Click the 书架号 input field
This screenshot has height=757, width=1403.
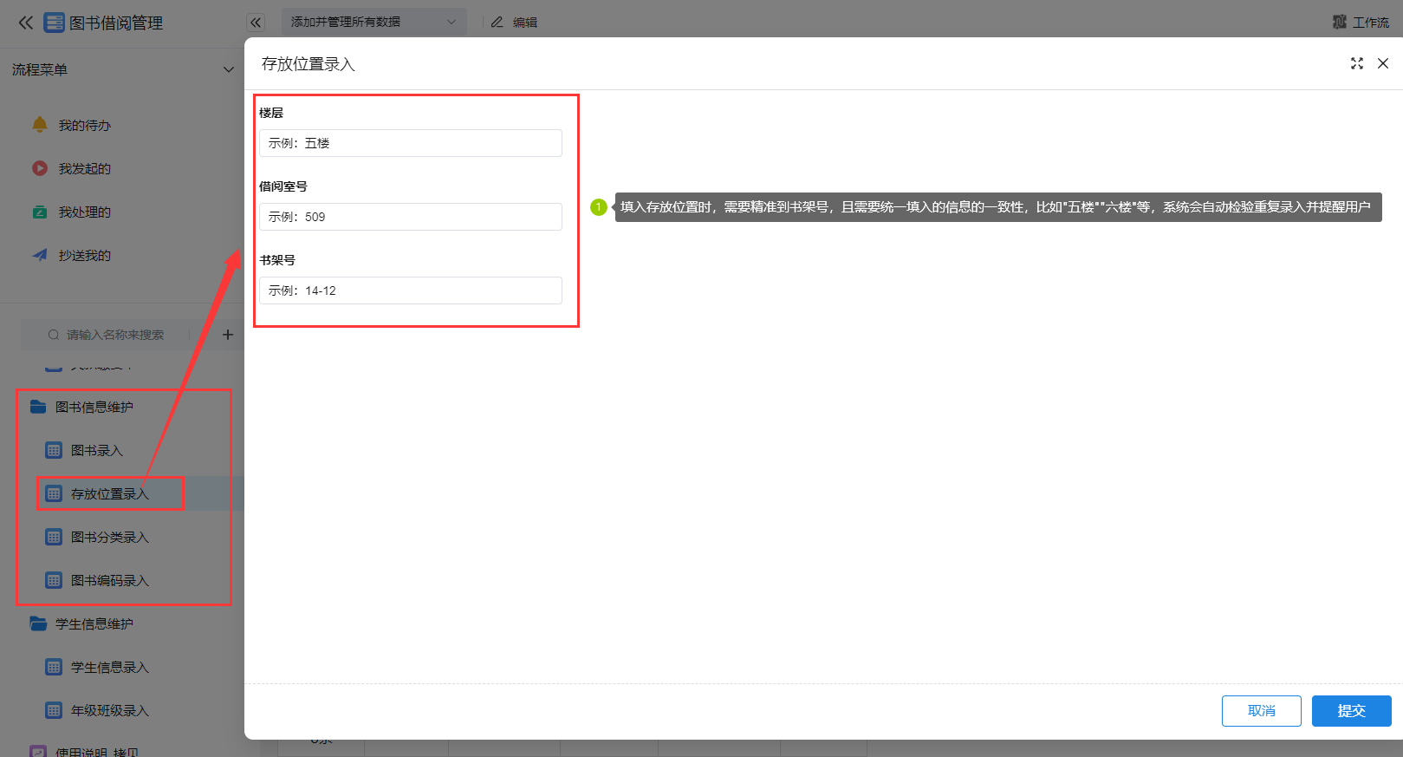[x=411, y=290]
